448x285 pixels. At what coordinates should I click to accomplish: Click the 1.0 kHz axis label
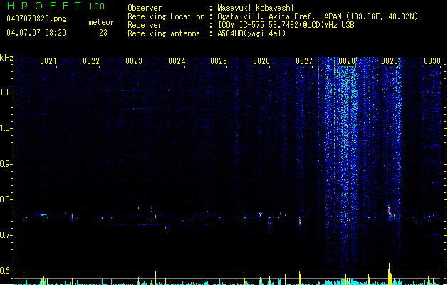coord(6,128)
